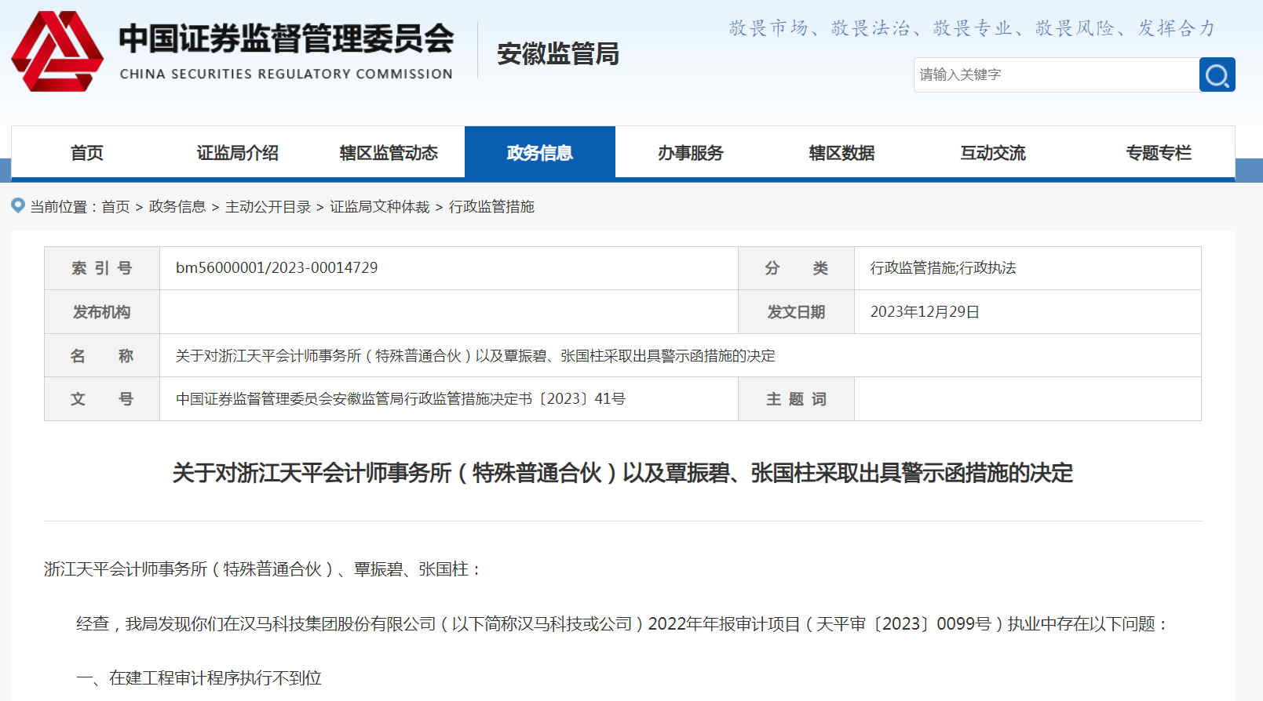
Task: Click the date value 2023年12月29日
Action: [x=925, y=312]
